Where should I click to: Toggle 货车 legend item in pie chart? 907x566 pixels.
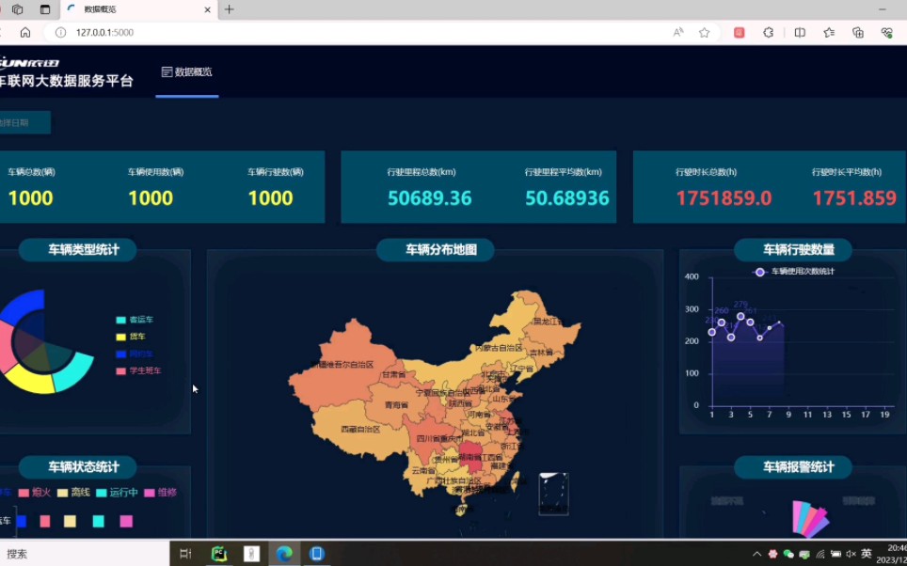click(131, 337)
